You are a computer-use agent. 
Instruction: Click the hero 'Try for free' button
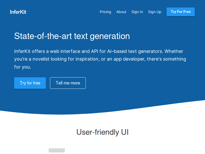pyautogui.click(x=30, y=83)
